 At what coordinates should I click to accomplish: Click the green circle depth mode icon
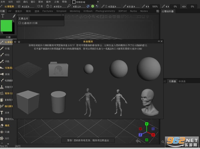93,6
